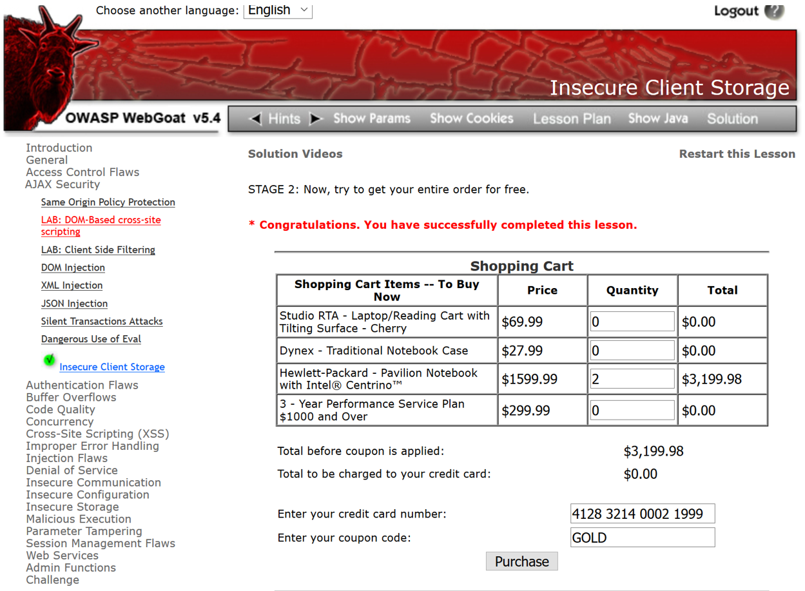Click Show Cookies
805x591 pixels.
point(472,119)
